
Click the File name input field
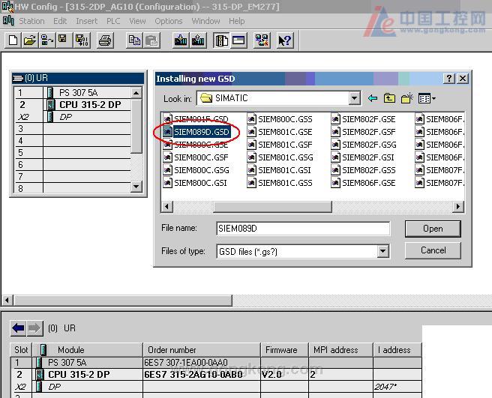click(303, 229)
